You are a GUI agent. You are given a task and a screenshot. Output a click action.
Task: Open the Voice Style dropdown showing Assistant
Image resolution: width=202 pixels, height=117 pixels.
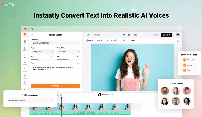[68, 52]
